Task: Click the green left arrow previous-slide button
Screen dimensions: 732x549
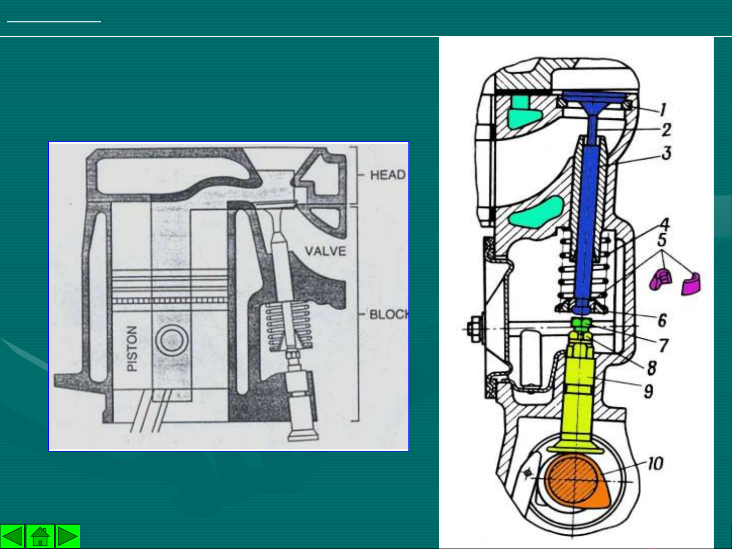Action: coord(13,536)
